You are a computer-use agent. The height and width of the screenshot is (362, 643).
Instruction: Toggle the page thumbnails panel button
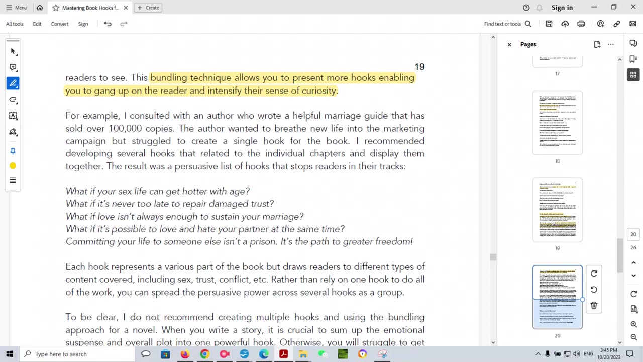pos(633,75)
